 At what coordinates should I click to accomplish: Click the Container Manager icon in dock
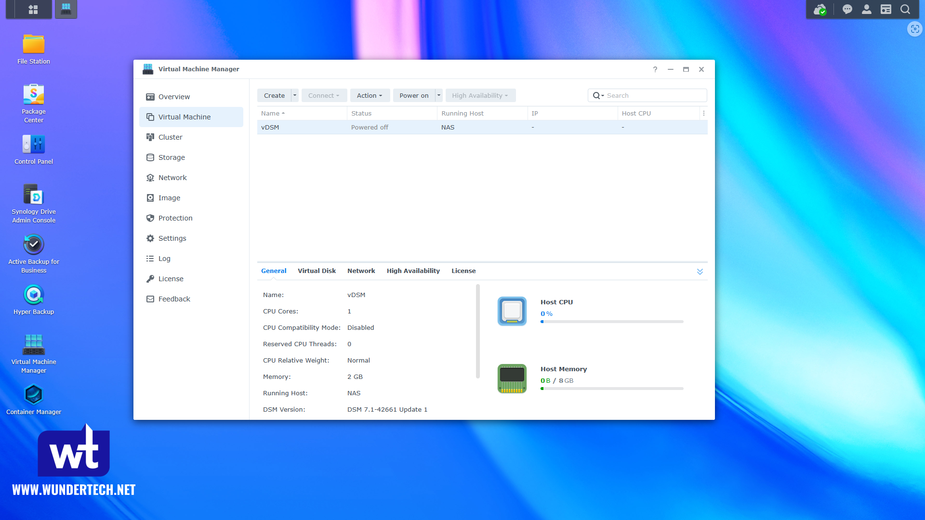(33, 395)
